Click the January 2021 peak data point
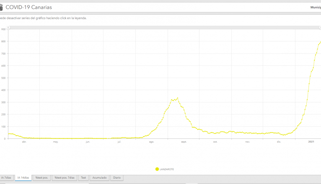 click(x=320, y=42)
